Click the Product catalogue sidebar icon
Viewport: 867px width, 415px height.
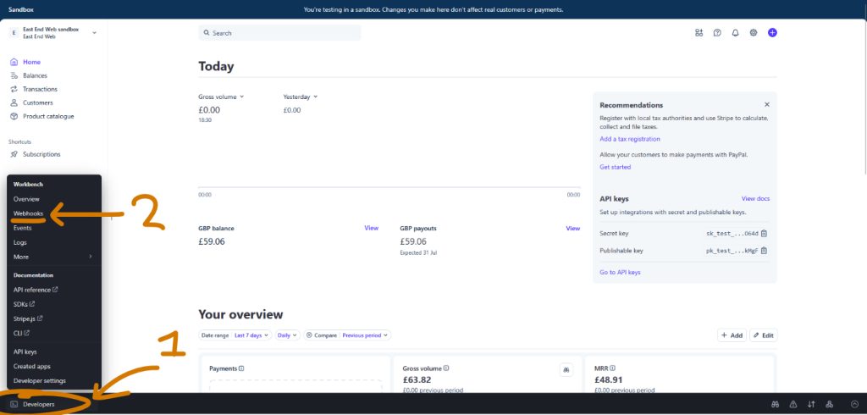point(14,116)
